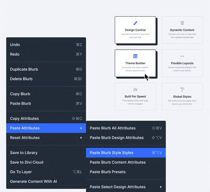Click the Built For Speed gauge icon
Image resolution: width=210 pixels, height=192 pixels.
point(135,90)
